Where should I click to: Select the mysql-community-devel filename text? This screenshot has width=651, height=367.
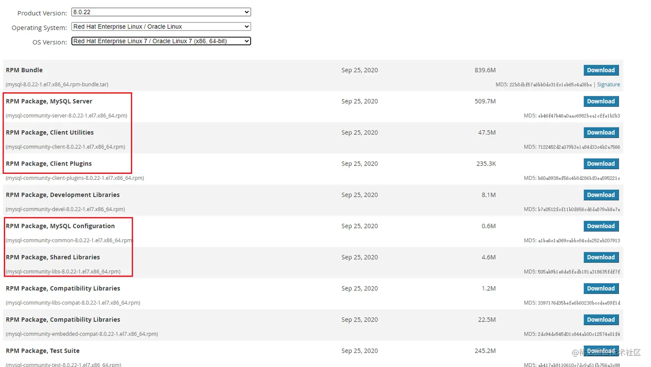(65, 210)
